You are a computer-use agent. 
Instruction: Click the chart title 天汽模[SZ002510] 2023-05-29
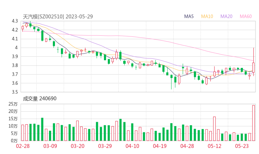58,16
